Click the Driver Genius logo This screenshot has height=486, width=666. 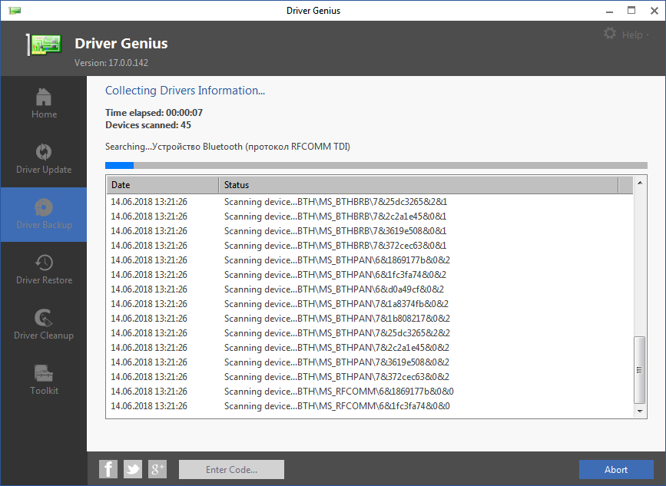(45, 45)
